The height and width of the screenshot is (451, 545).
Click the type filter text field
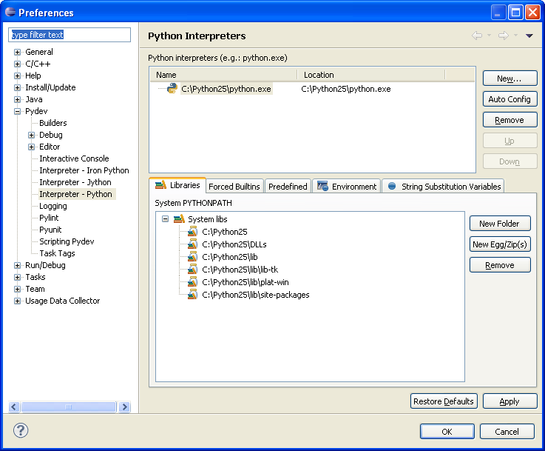[x=70, y=35]
